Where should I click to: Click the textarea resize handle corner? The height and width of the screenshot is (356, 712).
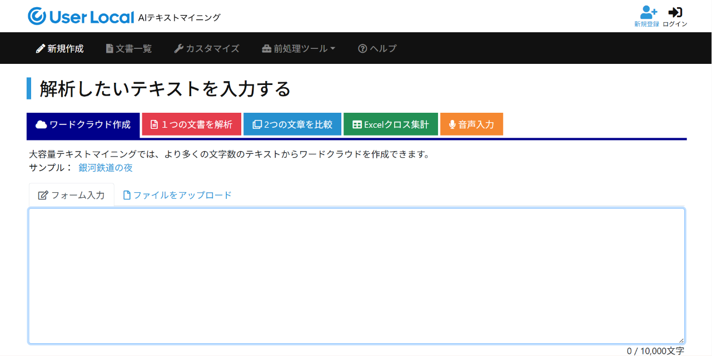pyautogui.click(x=681, y=340)
